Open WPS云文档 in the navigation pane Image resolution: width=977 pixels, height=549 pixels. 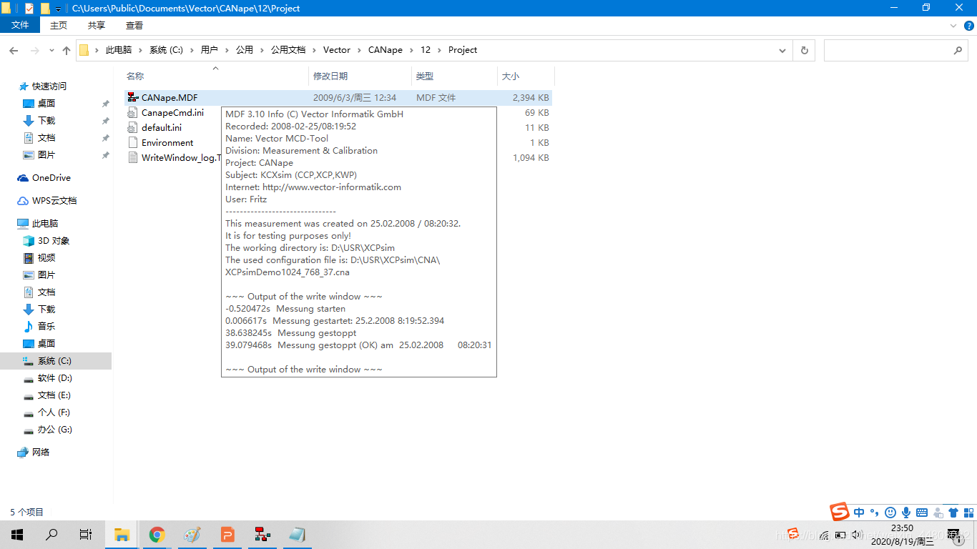click(x=54, y=201)
